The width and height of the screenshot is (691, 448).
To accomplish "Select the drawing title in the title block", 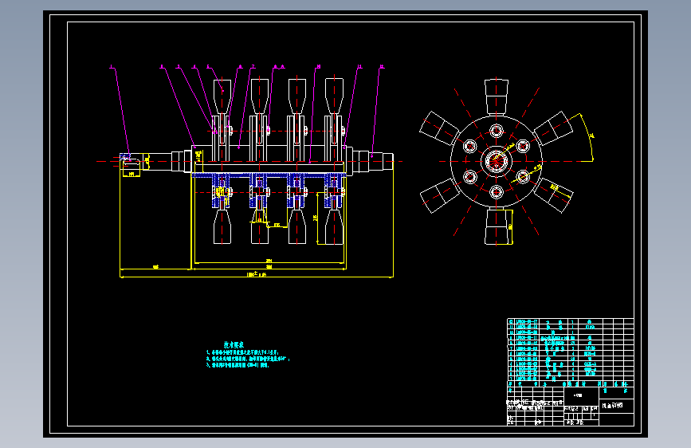I will pyautogui.click(x=613, y=405).
